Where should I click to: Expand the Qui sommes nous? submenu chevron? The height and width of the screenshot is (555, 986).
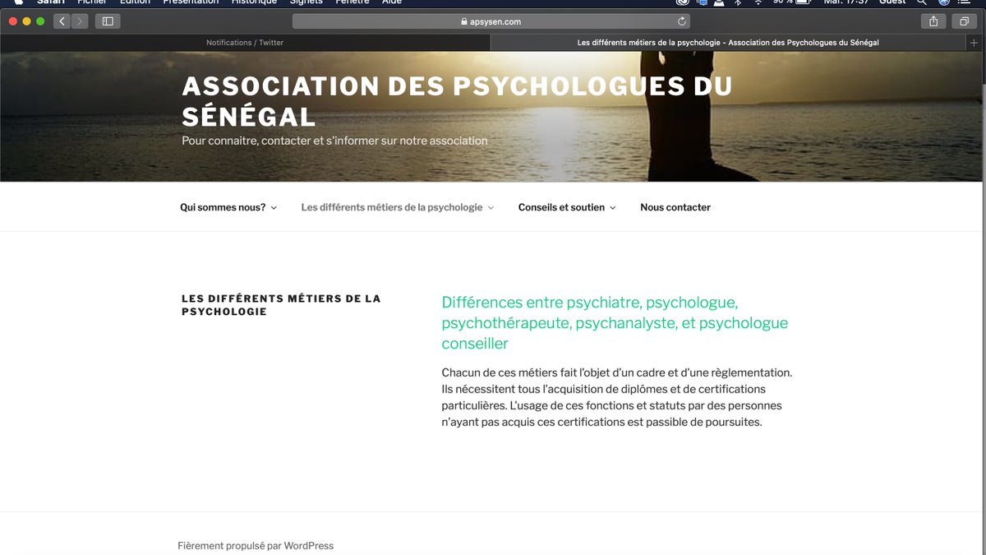click(274, 208)
